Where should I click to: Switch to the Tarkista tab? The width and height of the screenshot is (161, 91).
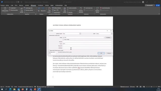(47, 5)
